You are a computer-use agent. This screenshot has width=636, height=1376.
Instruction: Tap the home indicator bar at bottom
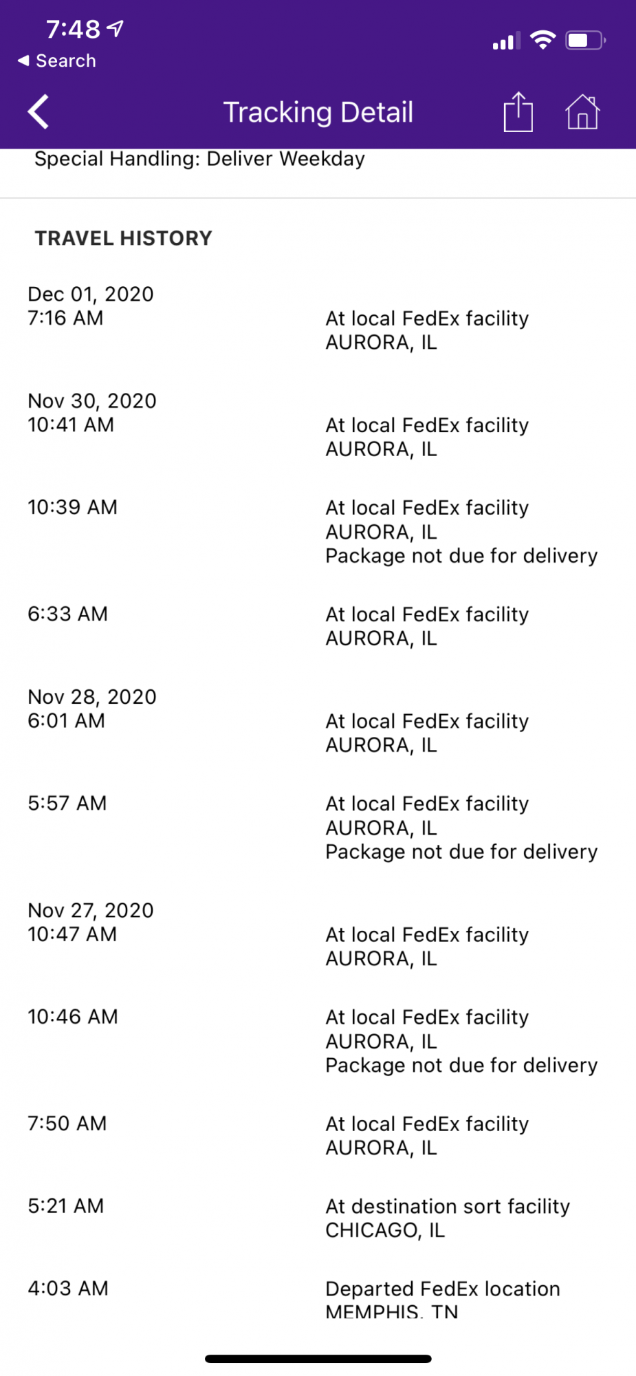(318, 1358)
